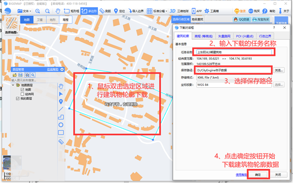Uncheck the 我的图层 checkbox
The width and height of the screenshot is (293, 183).
tap(18, 99)
